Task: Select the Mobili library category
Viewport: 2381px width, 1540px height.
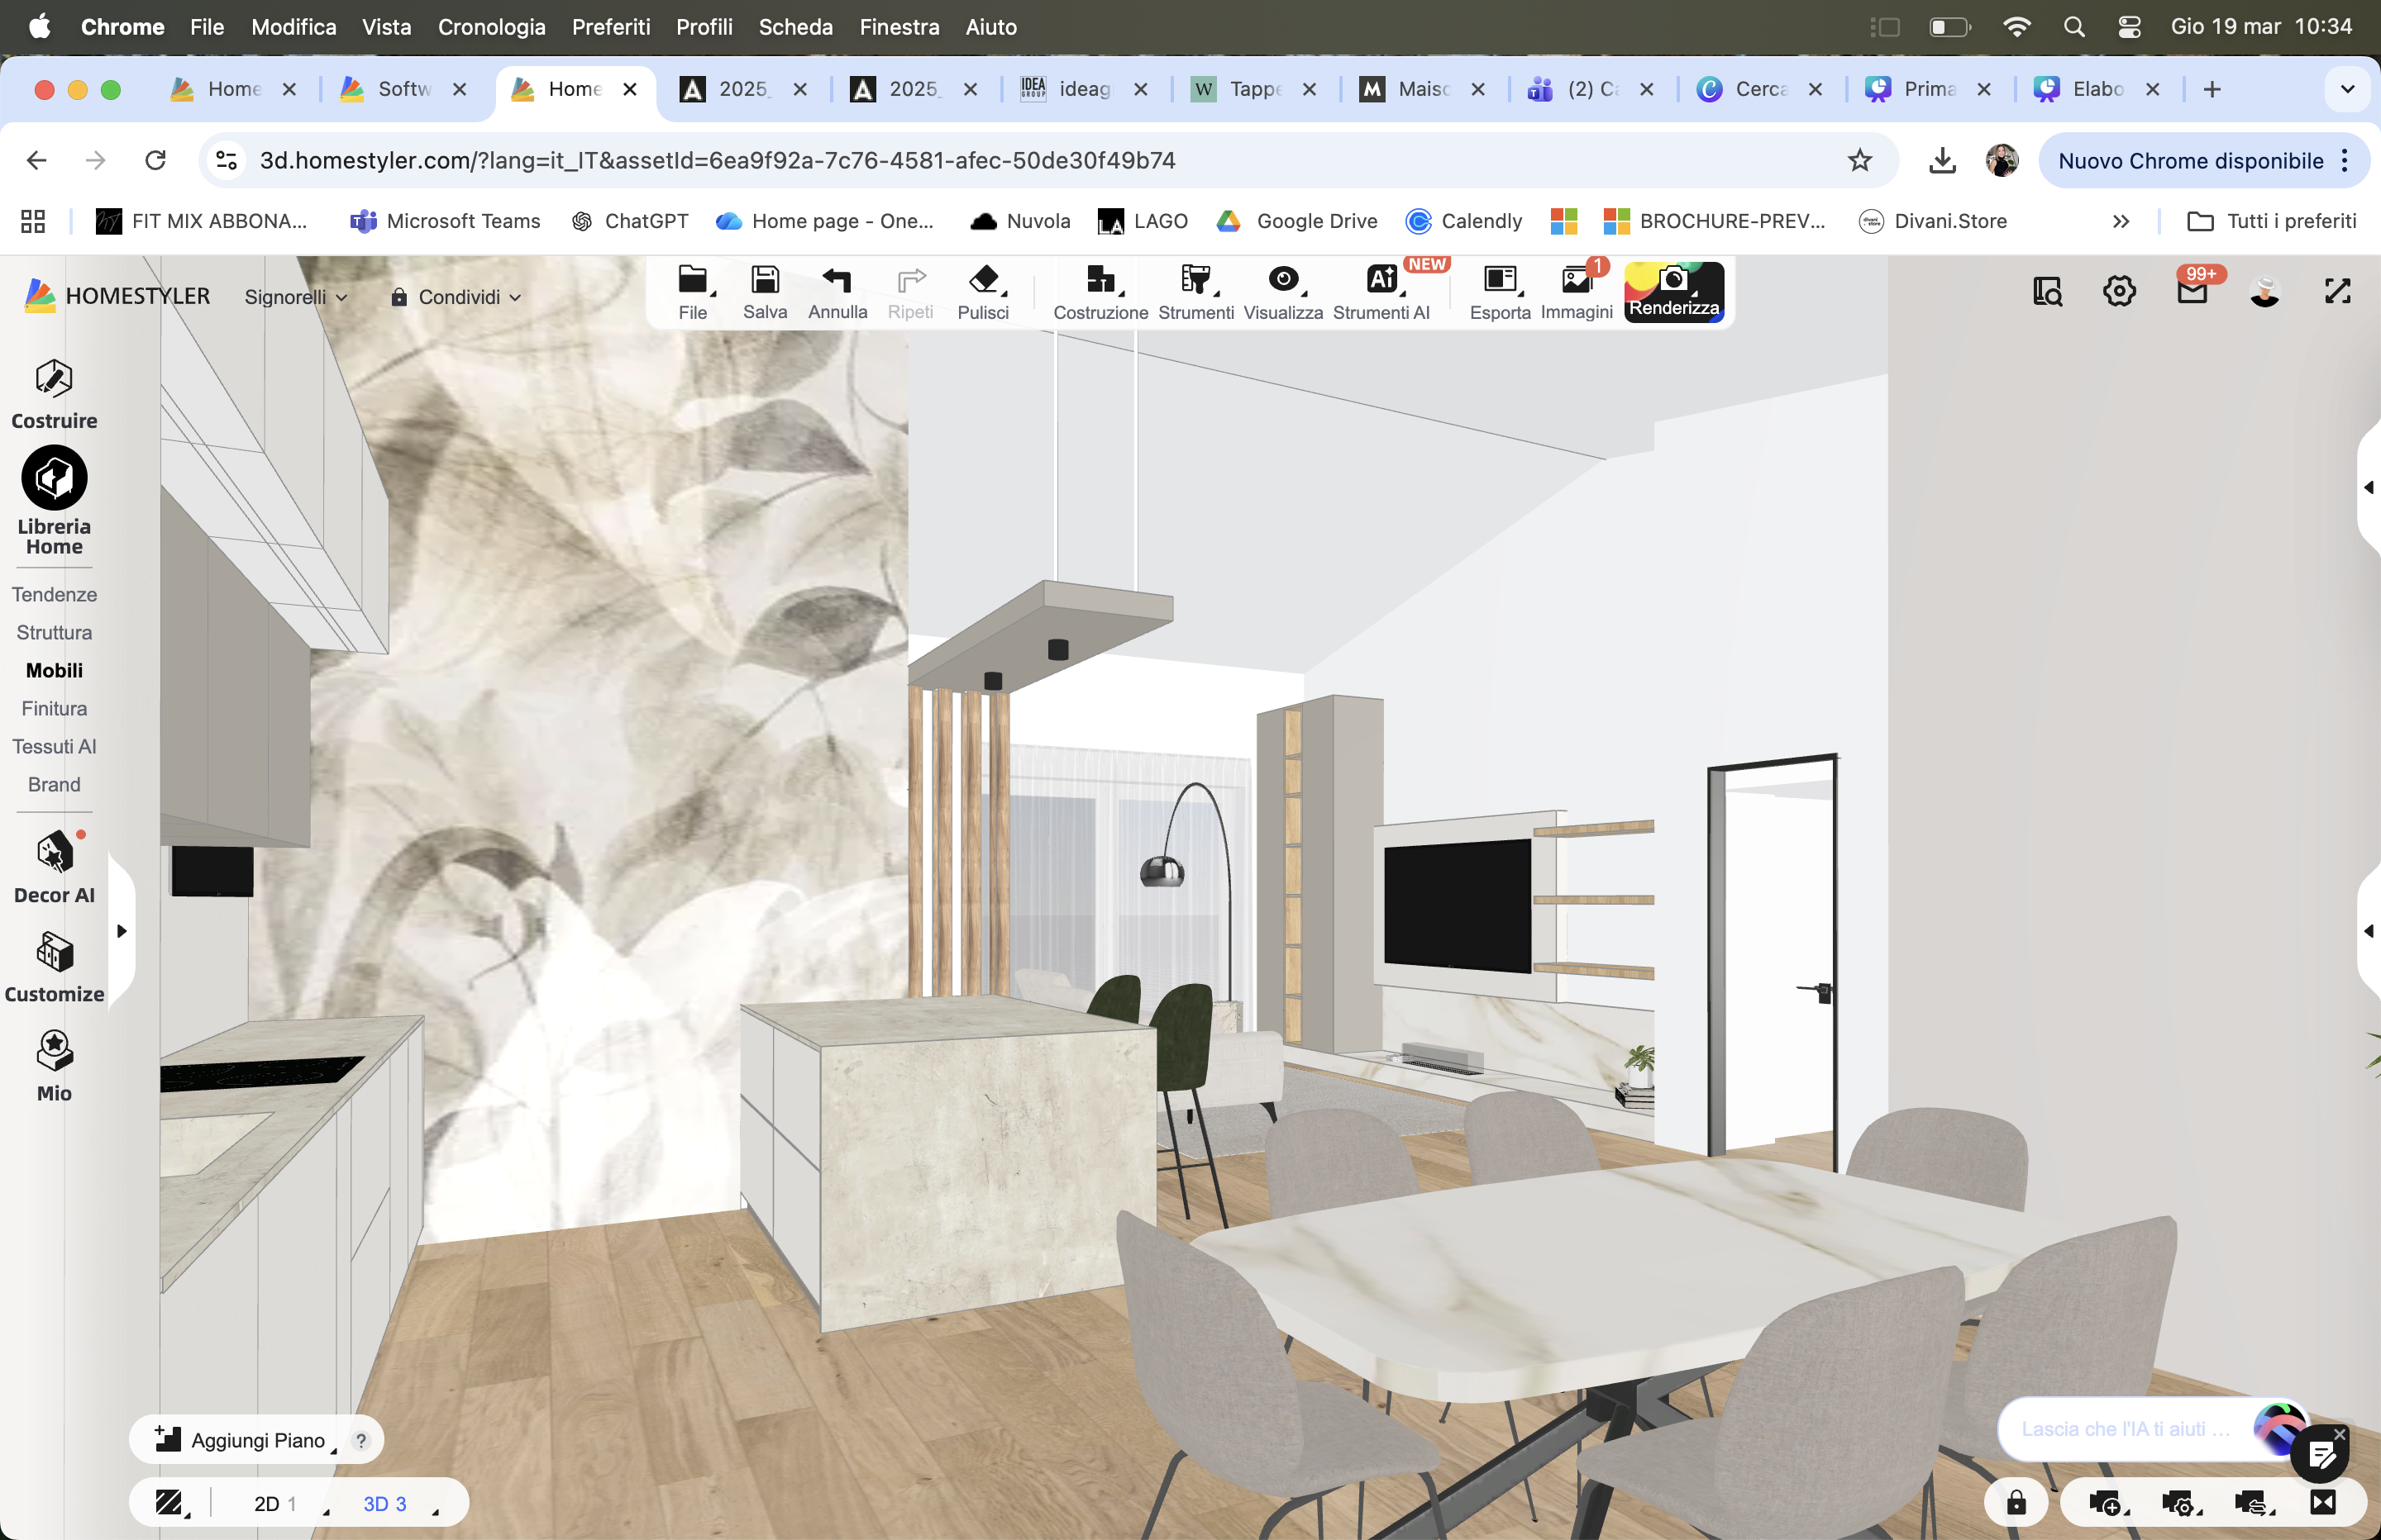Action: (54, 670)
